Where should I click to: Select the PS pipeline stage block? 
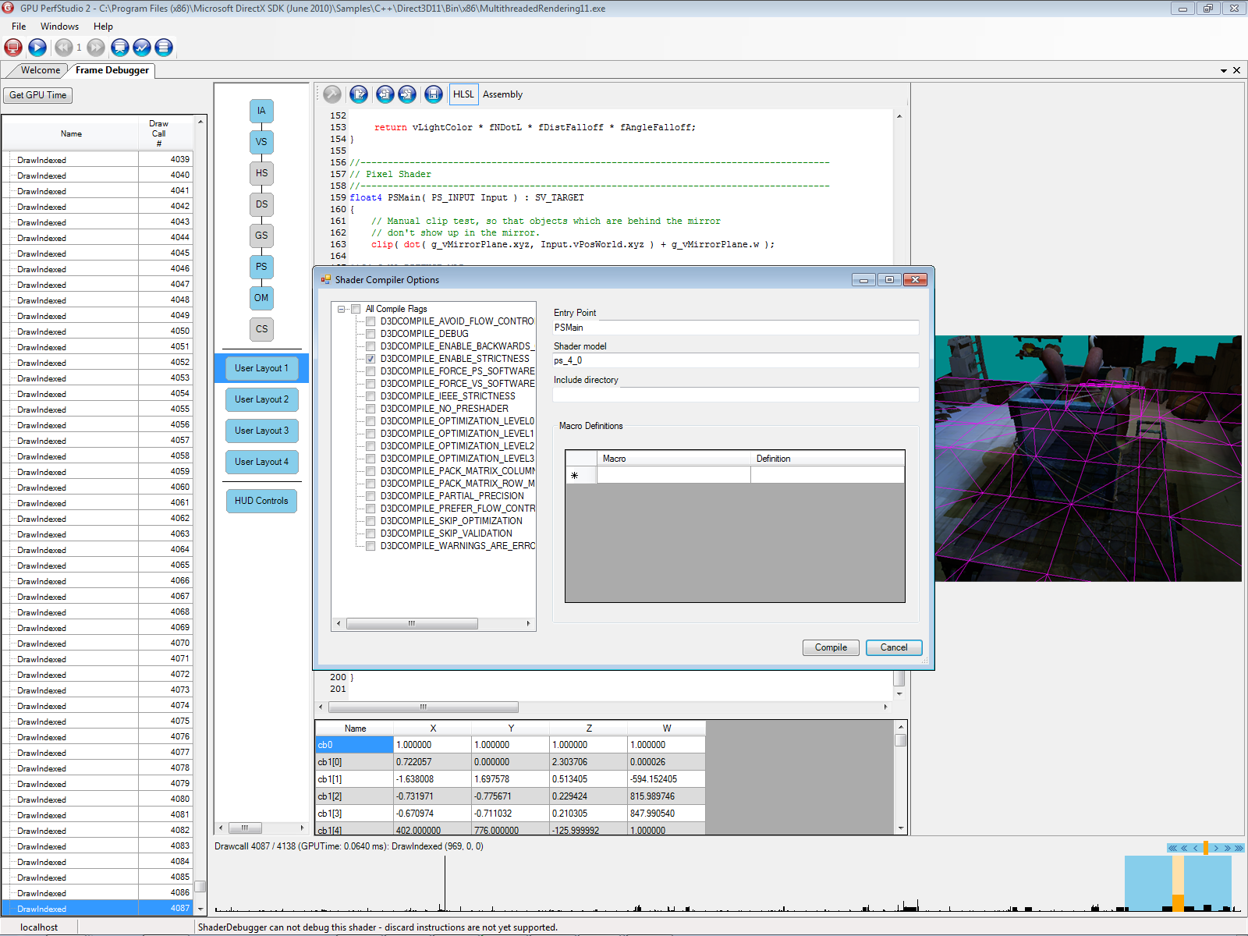pyautogui.click(x=261, y=267)
